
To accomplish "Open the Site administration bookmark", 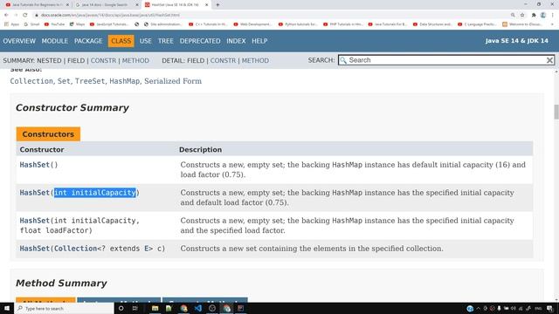I will (163, 24).
